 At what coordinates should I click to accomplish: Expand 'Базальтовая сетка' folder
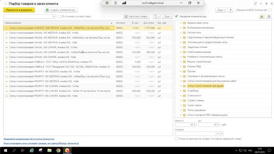[181, 23]
